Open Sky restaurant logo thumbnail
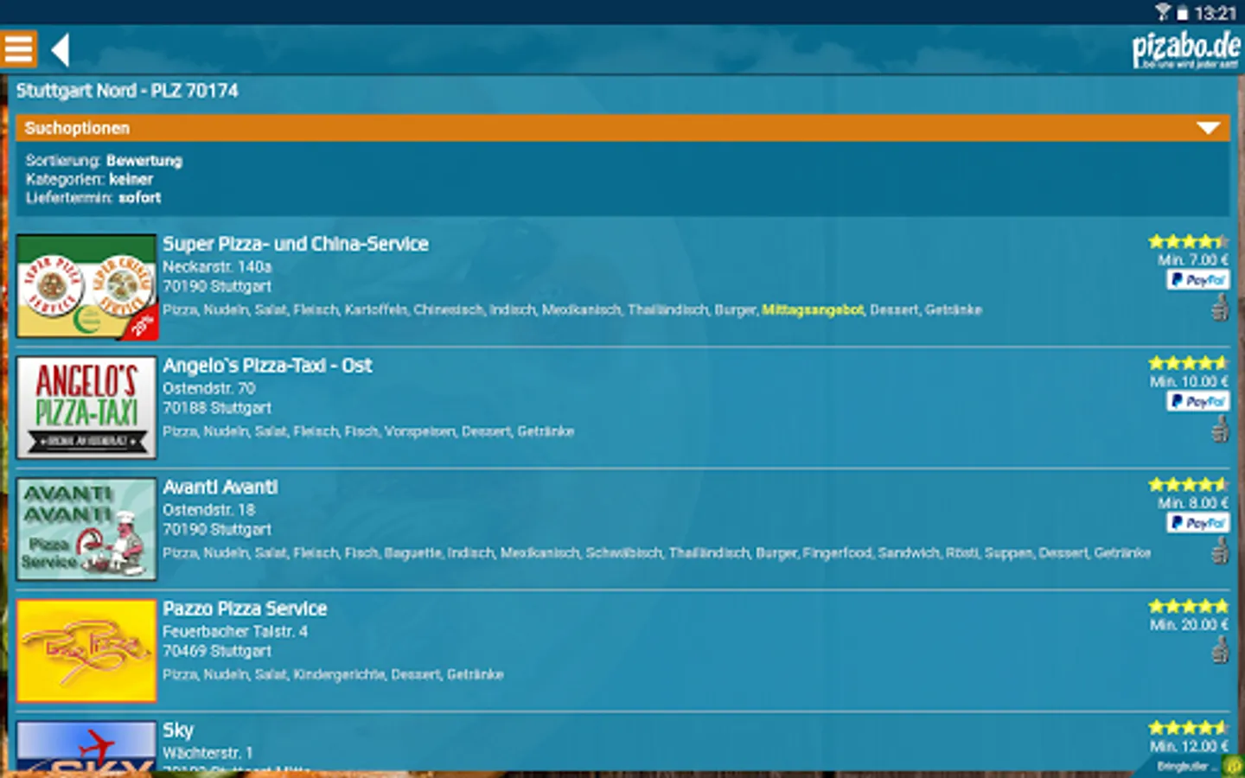The width and height of the screenshot is (1245, 778). [x=86, y=746]
